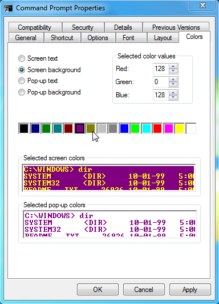Decrease the Red color value
The width and height of the screenshot is (219, 304).
tap(173, 71)
